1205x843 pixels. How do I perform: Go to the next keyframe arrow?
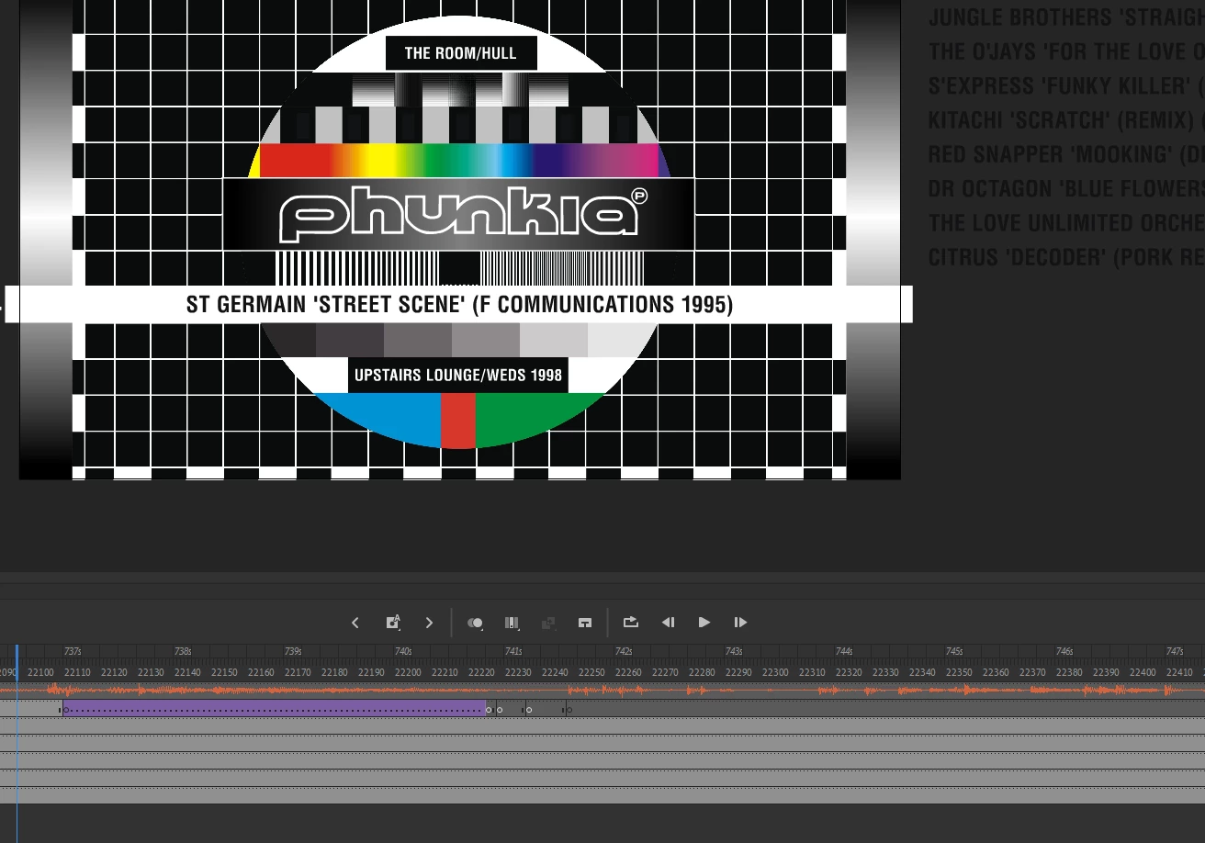coord(429,623)
